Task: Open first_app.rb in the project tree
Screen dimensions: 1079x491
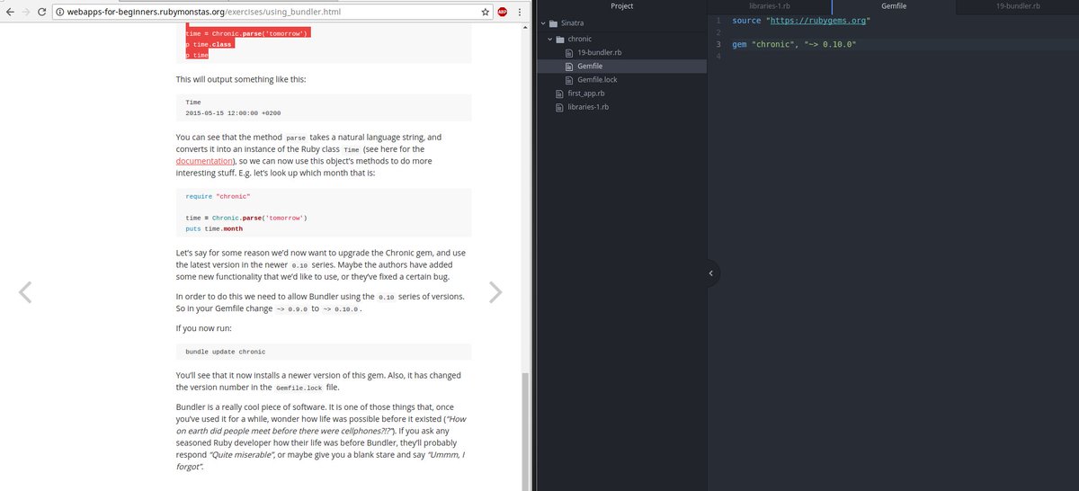Action: click(586, 94)
